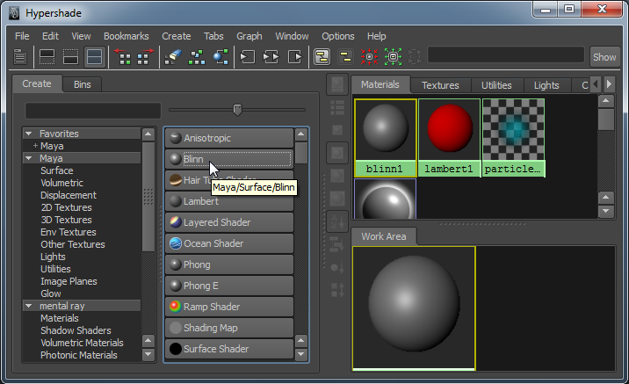Select the lambert1 material swatch
Image resolution: width=629 pixels, height=384 pixels.
pos(449,138)
